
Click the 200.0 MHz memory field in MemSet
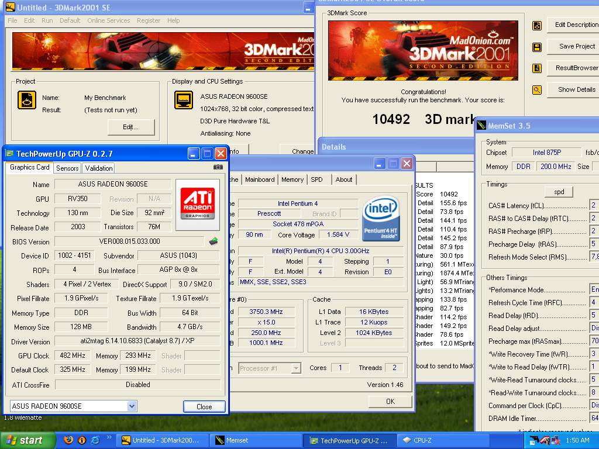(556, 167)
